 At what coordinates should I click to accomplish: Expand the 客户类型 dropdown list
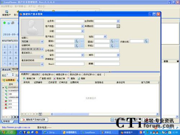pyautogui.click(x=82, y=26)
